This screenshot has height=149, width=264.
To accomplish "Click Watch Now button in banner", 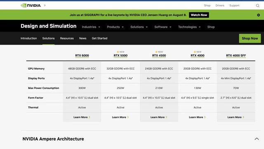I will click(199, 15).
